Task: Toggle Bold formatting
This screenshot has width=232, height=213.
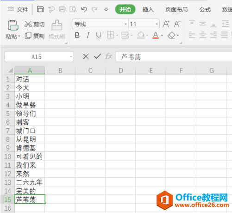Action: point(77,35)
